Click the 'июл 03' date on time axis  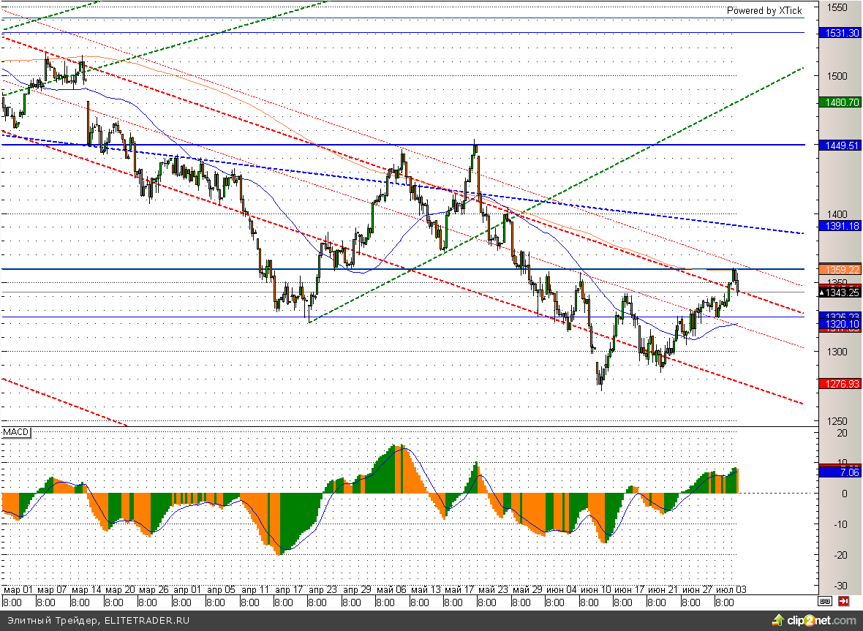click(x=731, y=589)
